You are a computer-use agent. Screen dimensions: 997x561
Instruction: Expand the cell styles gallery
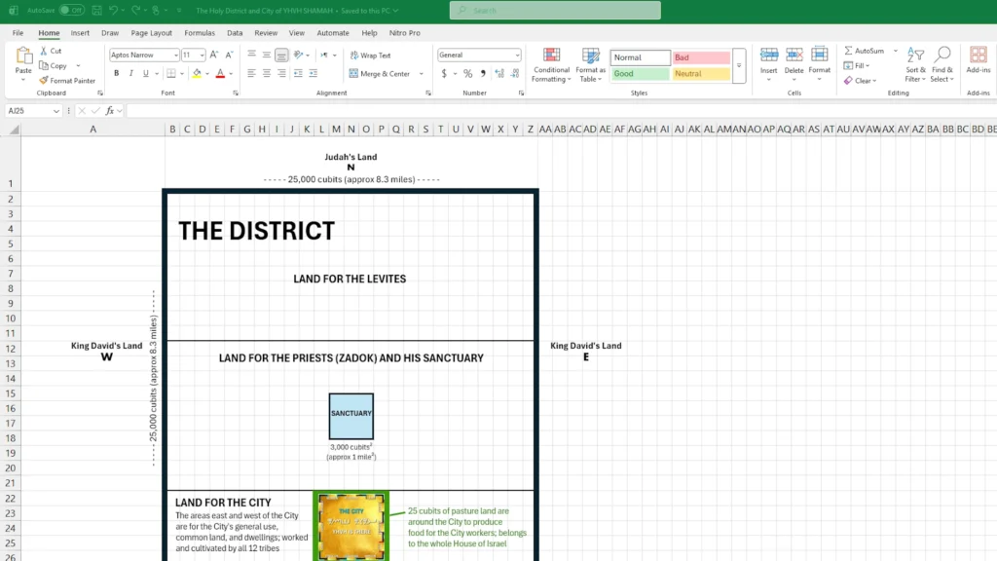pyautogui.click(x=739, y=65)
